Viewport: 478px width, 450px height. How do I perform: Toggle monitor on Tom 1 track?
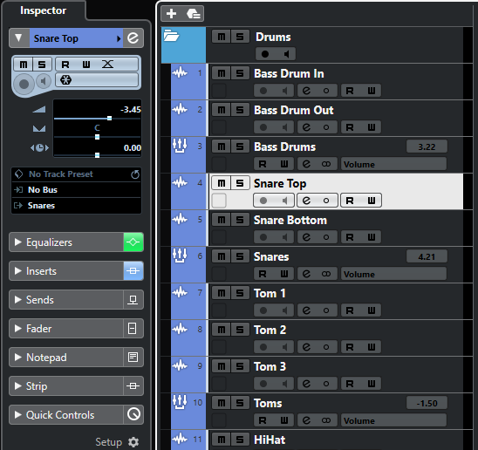[x=284, y=310]
